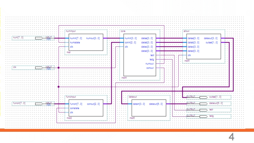Select the conin[2..0] port on core
Image resolution: width=254 pixels, height=143 pixels.
pyautogui.click(x=130, y=42)
